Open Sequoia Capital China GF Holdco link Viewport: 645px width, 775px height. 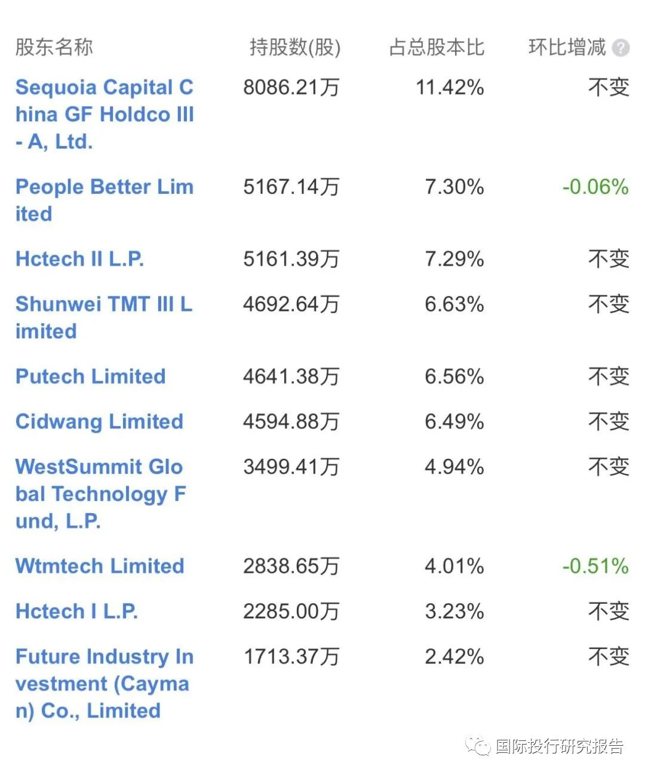tap(105, 114)
